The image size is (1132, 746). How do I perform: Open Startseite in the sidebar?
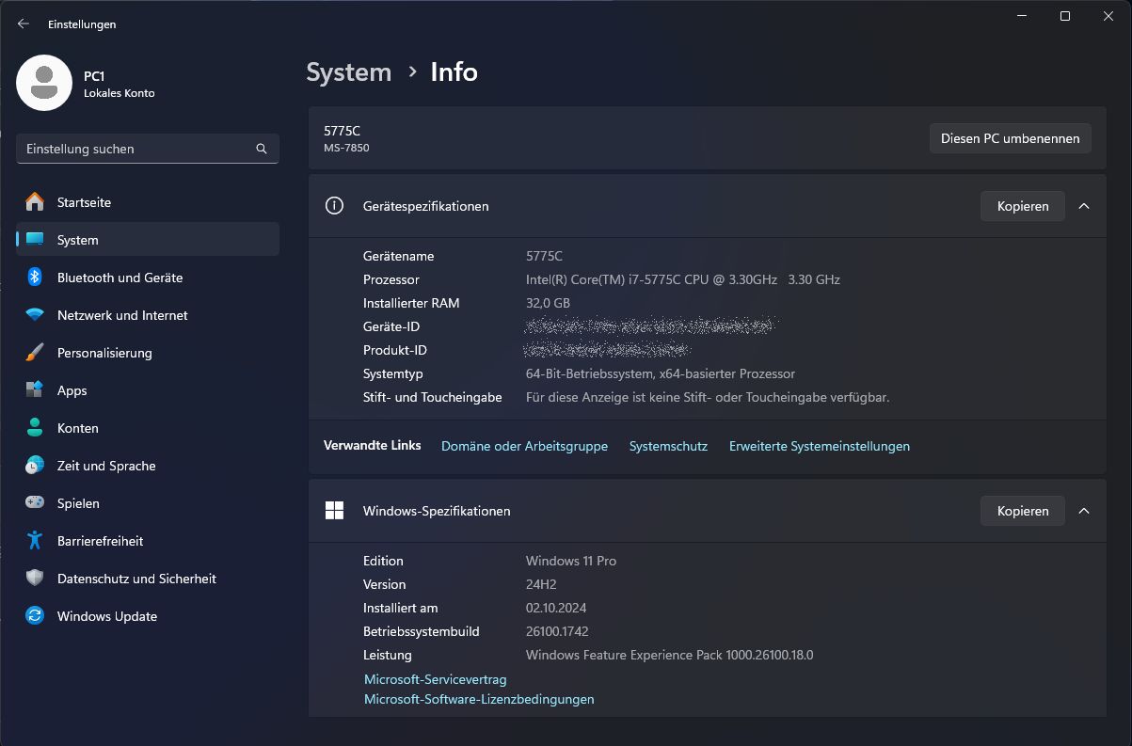pos(148,202)
